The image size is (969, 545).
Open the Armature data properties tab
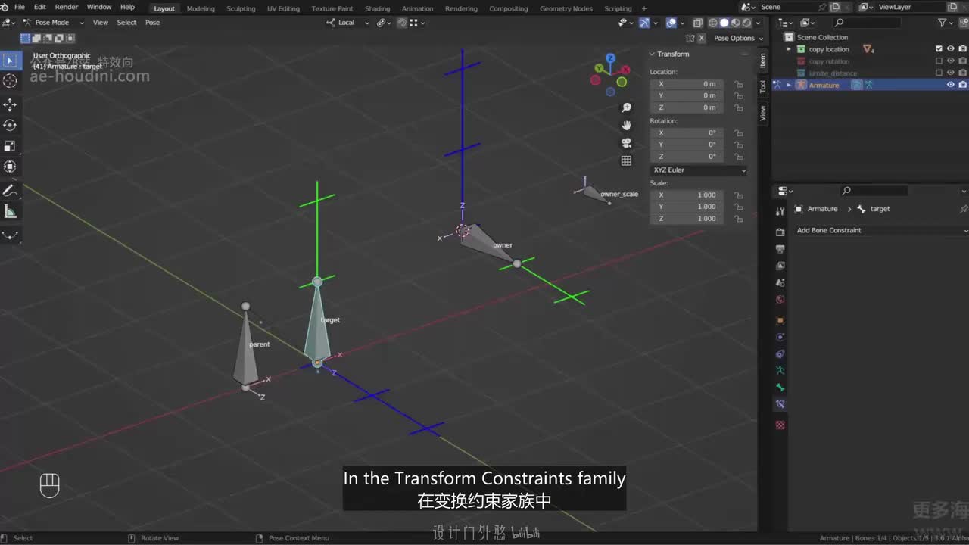point(780,371)
